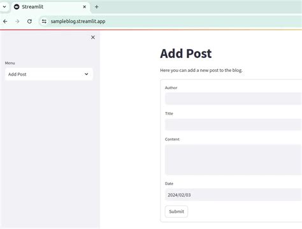Click the browser forward arrow
Image resolution: width=302 pixels, height=229 pixels.
pos(17,21)
